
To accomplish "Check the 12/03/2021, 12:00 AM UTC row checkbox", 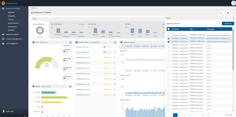I will [x=168, y=48].
